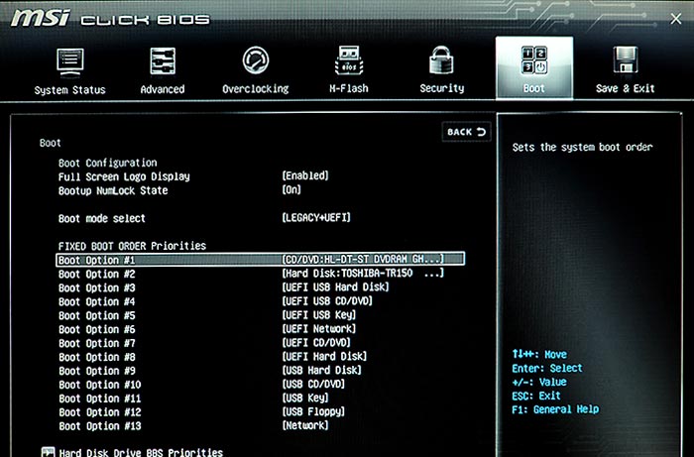
Task: Switch to the Security tab label
Action: point(442,88)
